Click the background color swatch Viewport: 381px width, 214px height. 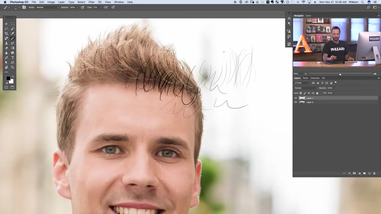click(12, 82)
